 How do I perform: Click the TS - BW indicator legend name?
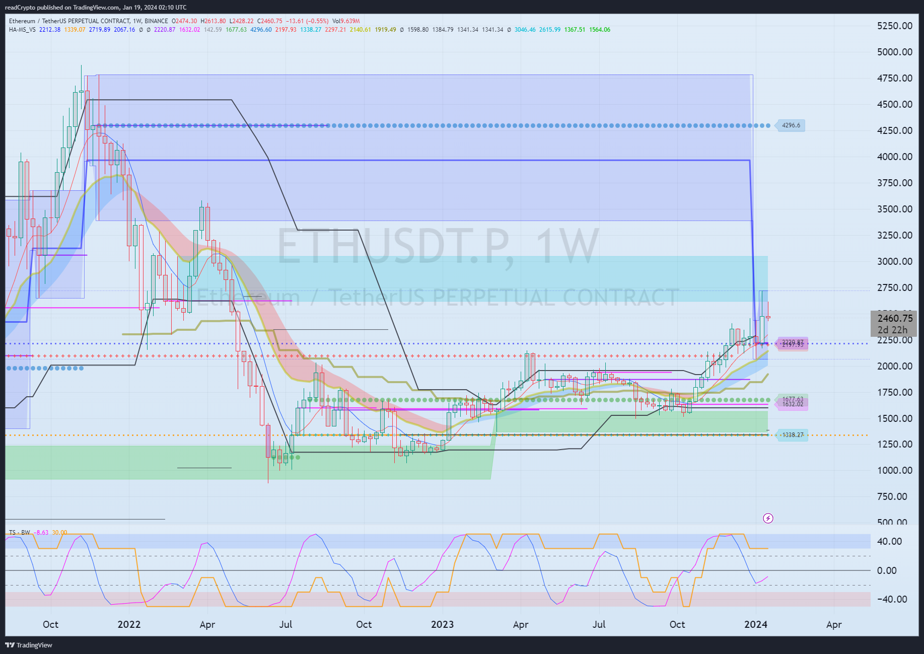[x=20, y=532]
